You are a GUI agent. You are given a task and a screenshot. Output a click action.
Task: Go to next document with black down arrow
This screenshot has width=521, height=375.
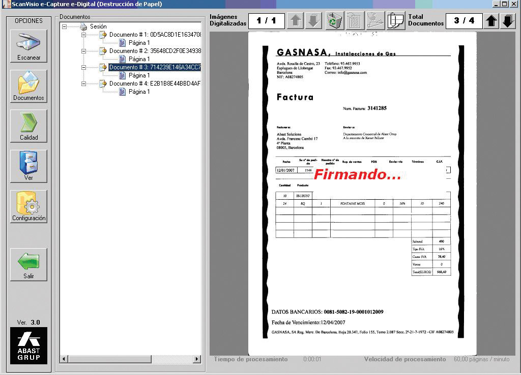coord(508,21)
